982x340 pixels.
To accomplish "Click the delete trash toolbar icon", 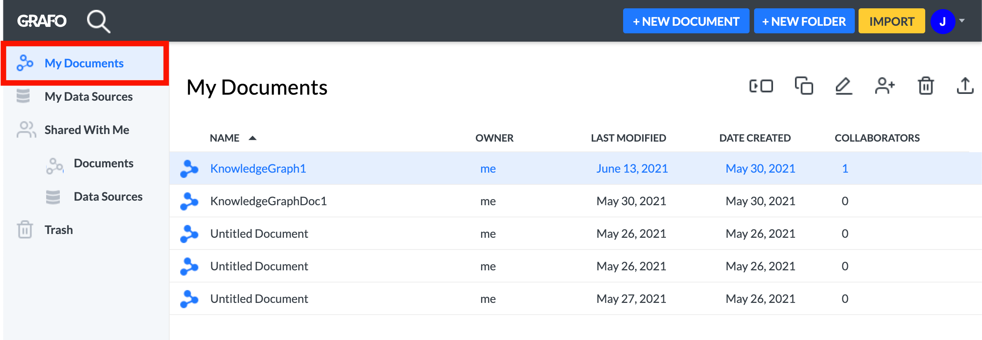I will point(926,86).
